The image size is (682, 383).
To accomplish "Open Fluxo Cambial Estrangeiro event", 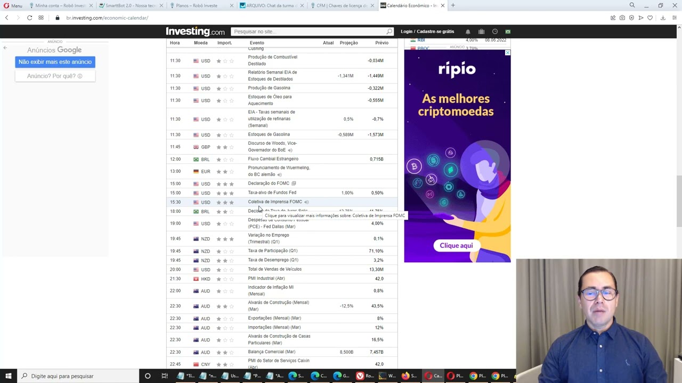I will (x=273, y=159).
